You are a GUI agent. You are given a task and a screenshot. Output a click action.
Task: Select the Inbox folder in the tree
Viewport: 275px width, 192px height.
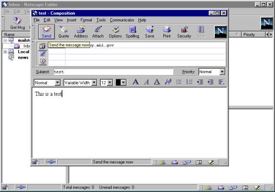coord(27,46)
